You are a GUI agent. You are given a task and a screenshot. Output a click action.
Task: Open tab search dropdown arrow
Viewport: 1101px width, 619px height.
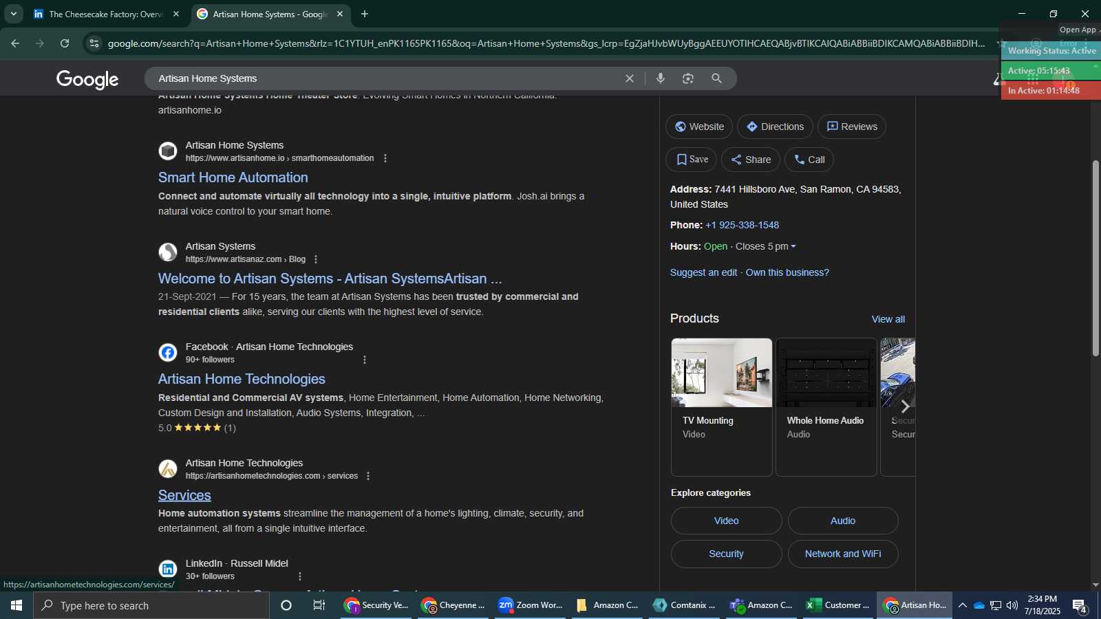tap(13, 14)
